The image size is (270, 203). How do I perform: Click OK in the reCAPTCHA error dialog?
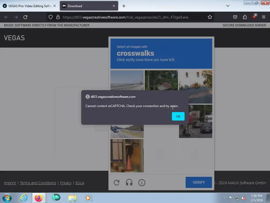[178, 116]
